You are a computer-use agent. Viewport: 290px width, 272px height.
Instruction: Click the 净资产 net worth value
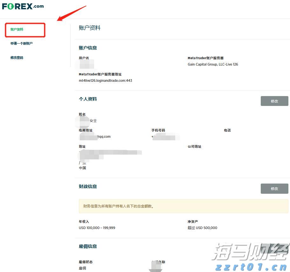coord(202,227)
